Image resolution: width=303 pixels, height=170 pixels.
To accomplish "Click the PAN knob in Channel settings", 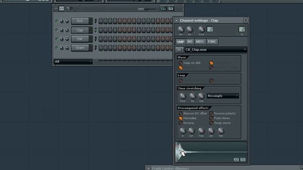I will [x=181, y=29].
